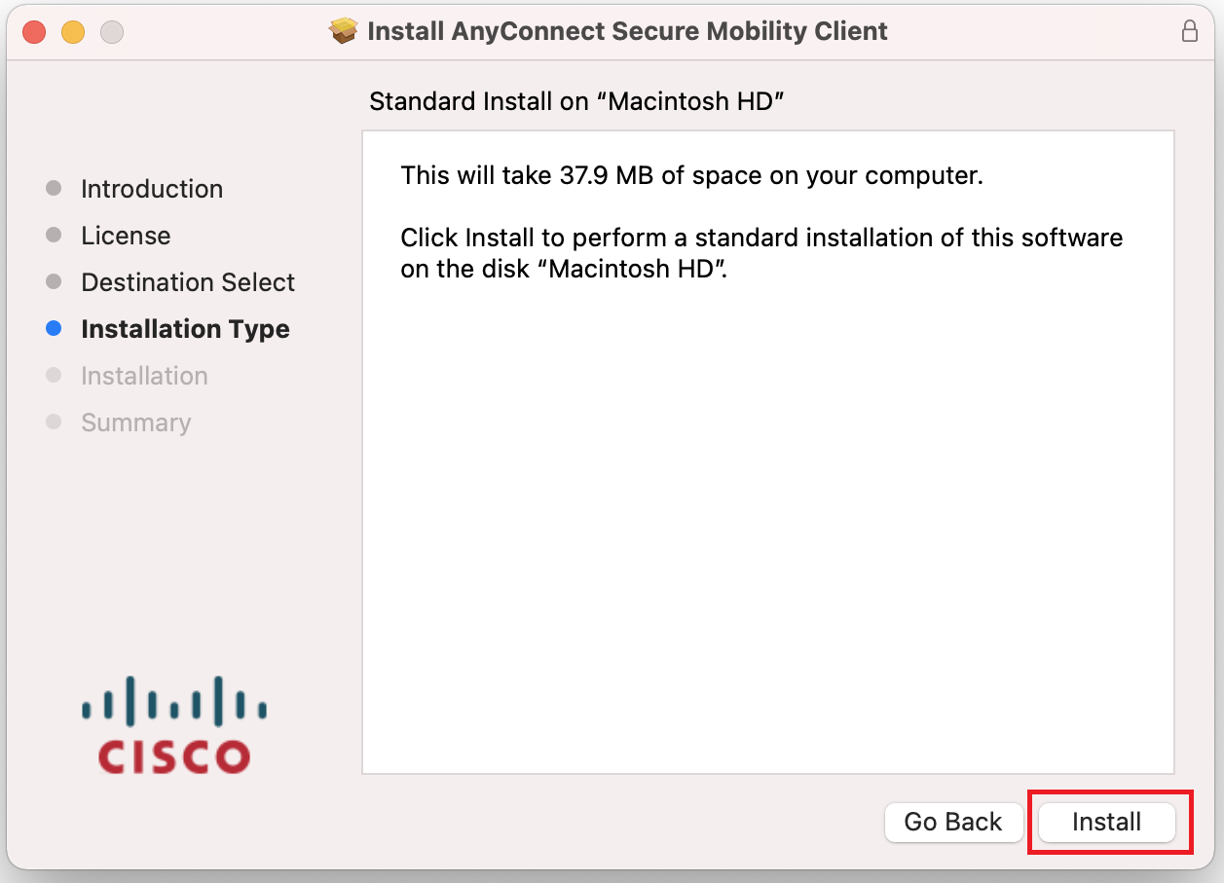Click the dot next to License
The height and width of the screenshot is (883, 1224).
point(54,235)
